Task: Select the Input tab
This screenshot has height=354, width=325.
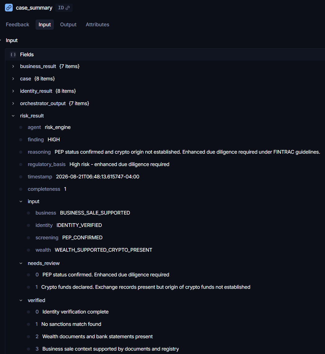Action: pos(45,25)
